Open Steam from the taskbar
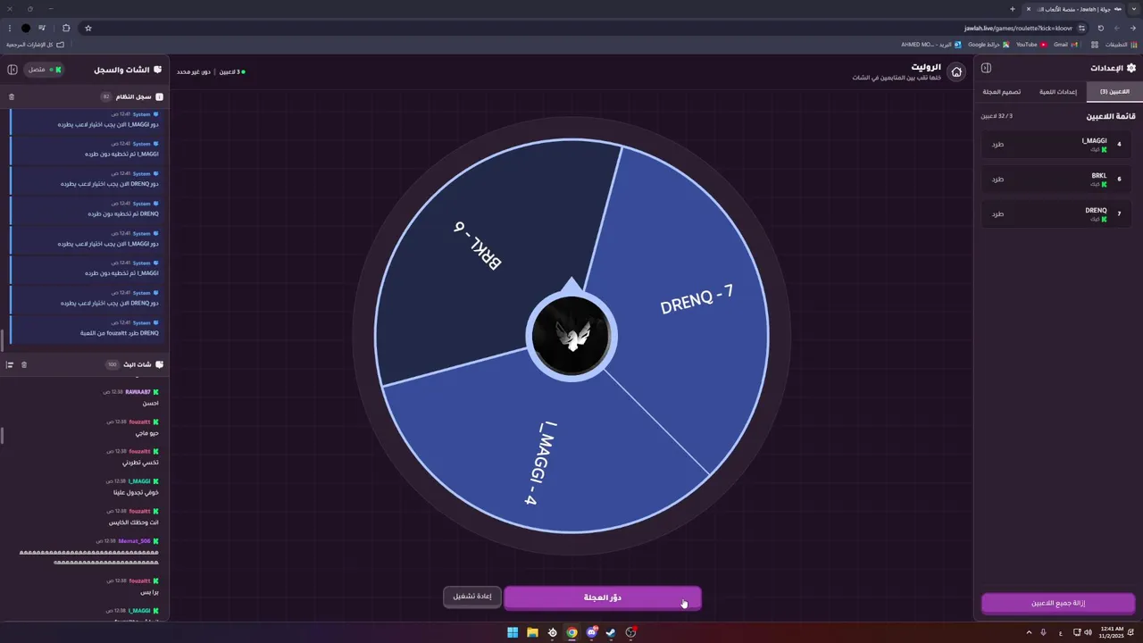 tap(611, 633)
